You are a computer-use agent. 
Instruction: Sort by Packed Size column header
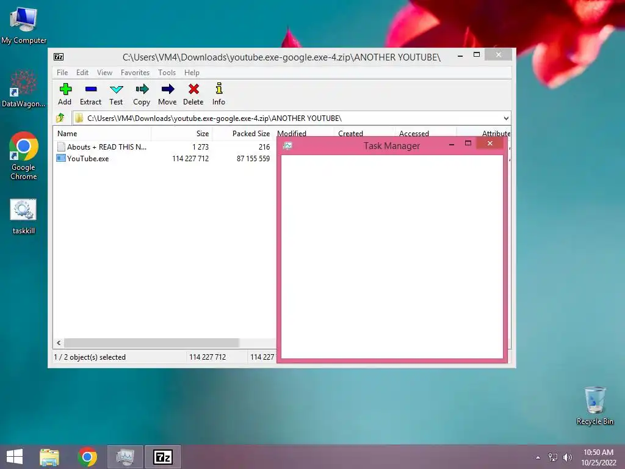[243, 134]
